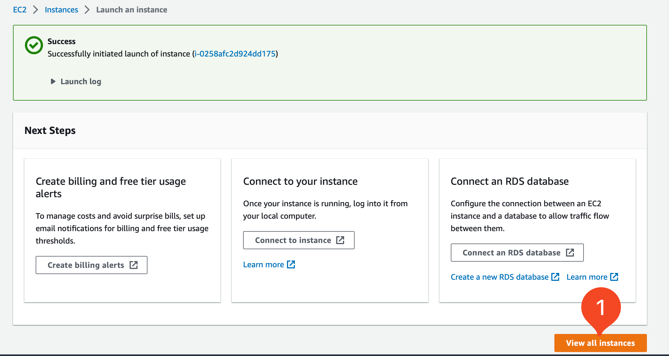Expand the Launch log section
The width and height of the screenshot is (669, 356).
80,81
